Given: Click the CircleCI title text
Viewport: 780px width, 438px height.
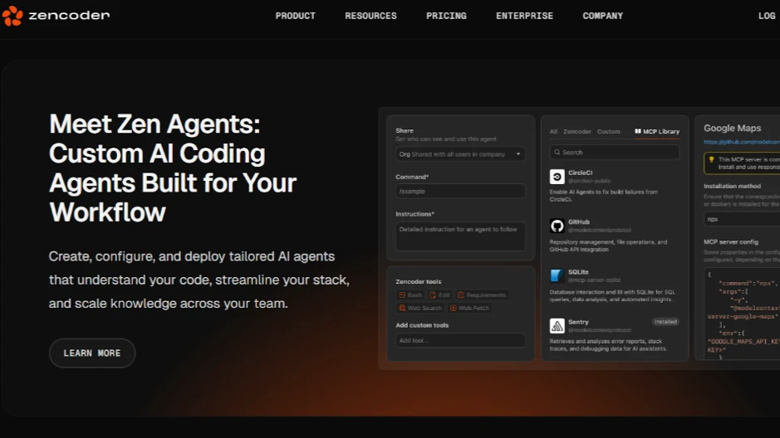Looking at the screenshot, I should coord(580,173).
